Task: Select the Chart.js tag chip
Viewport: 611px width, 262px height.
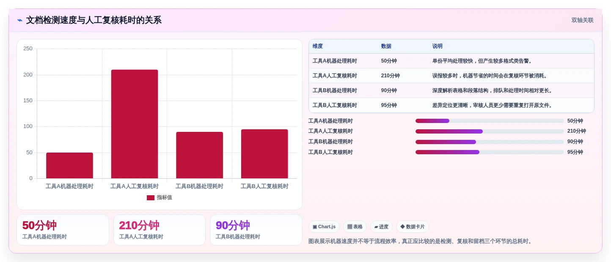Action: [324, 227]
